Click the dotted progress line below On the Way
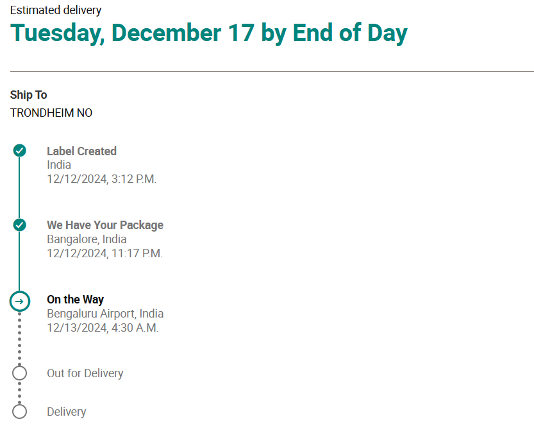The image size is (534, 442). pyautogui.click(x=20, y=338)
